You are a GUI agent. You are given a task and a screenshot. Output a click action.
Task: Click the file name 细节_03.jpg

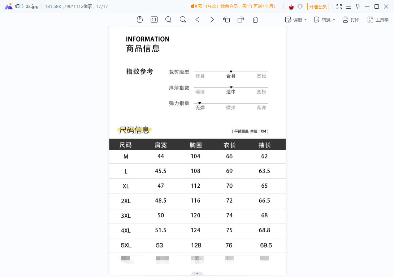tap(27, 7)
